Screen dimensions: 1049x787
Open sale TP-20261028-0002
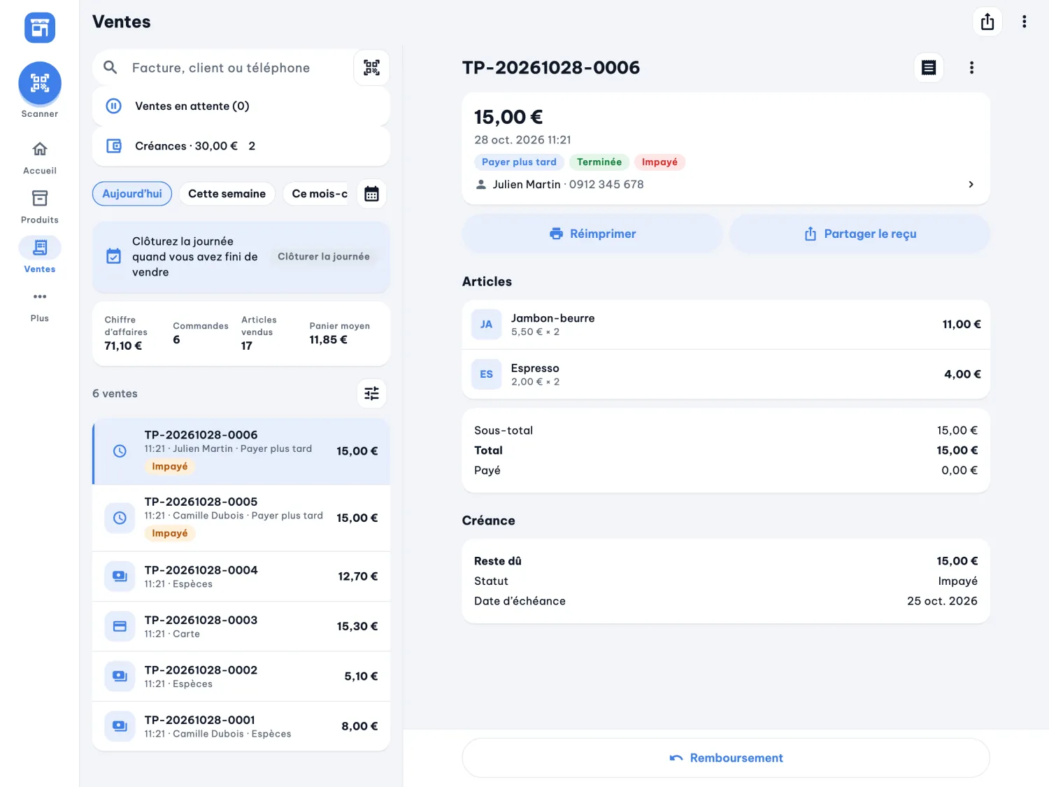tap(241, 676)
